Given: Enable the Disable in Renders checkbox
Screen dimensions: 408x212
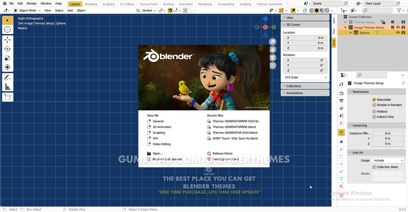Looking at the screenshot, I should click(374, 105).
